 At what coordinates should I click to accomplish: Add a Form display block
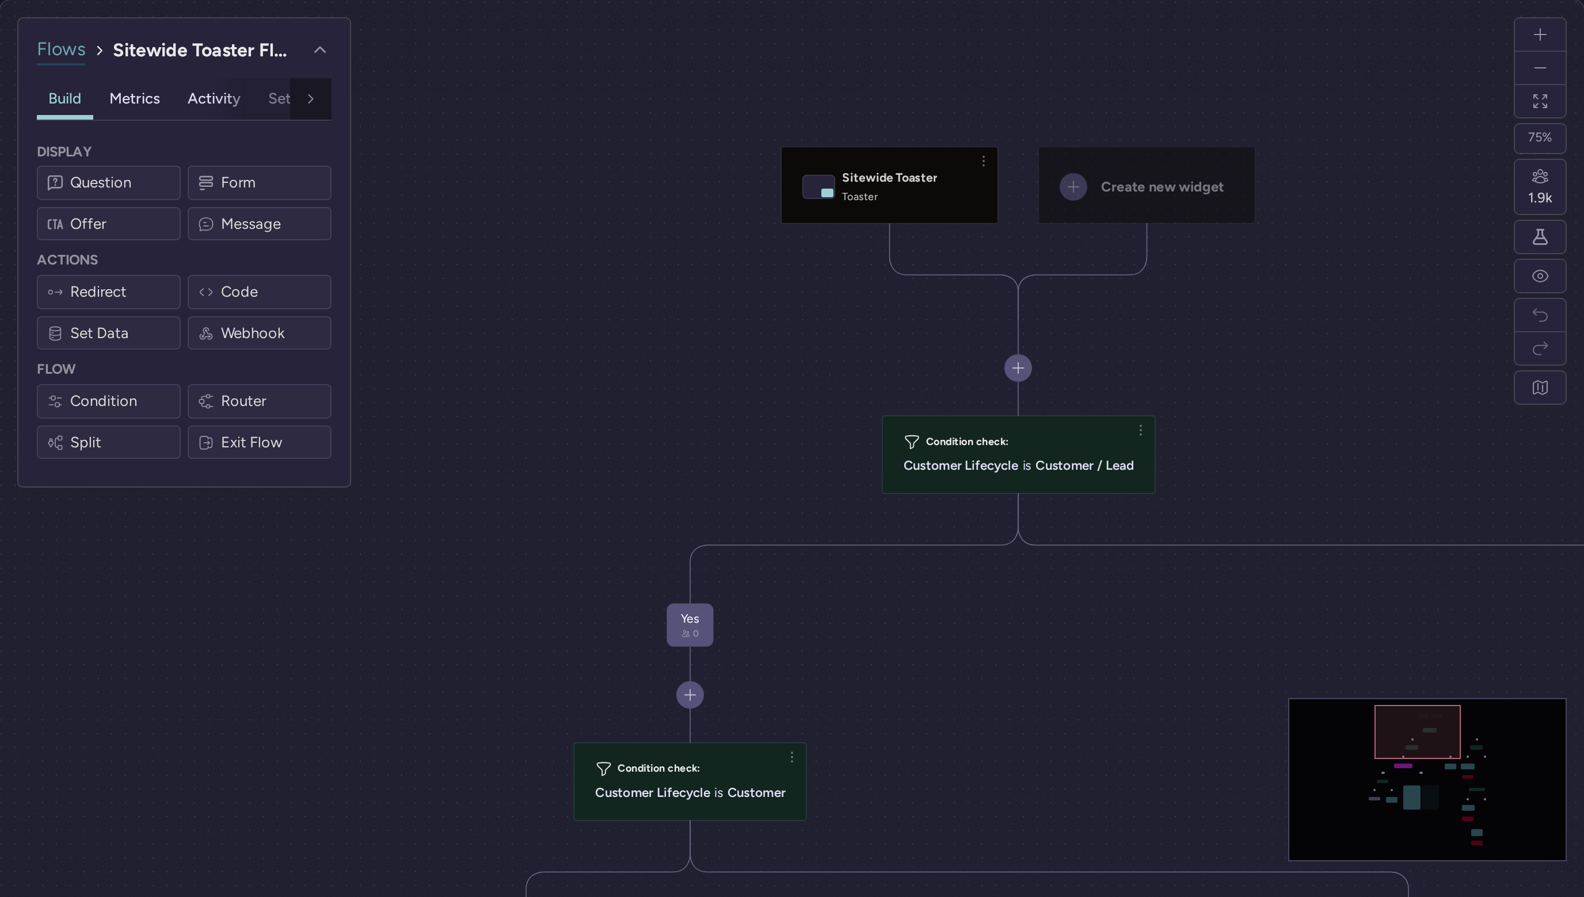point(260,182)
